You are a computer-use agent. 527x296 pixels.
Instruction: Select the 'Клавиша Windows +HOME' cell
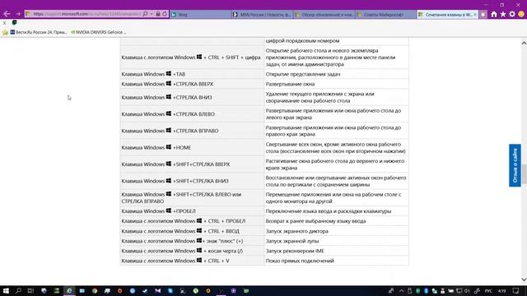click(x=192, y=148)
